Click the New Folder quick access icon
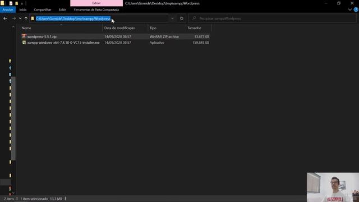The image size is (359, 202). (16, 3)
